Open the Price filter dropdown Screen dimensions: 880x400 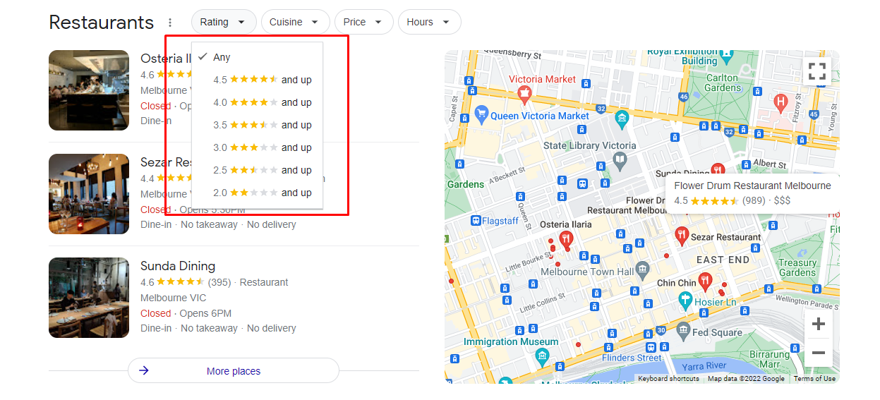[363, 22]
